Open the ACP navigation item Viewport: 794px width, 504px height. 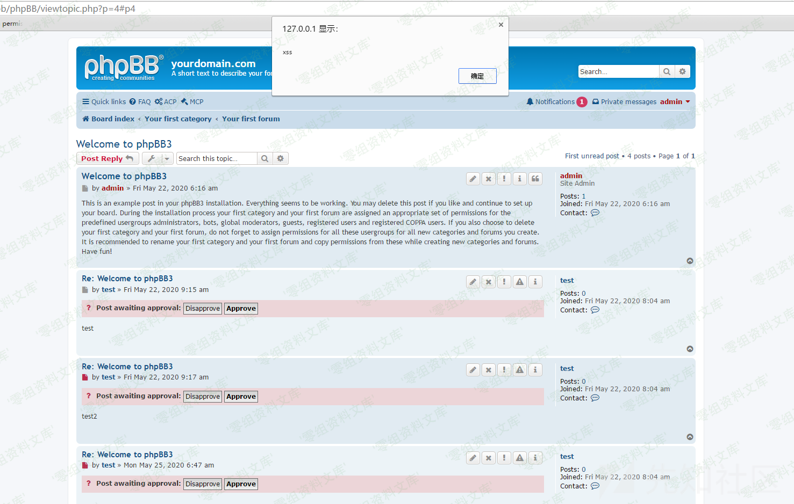[x=166, y=101]
